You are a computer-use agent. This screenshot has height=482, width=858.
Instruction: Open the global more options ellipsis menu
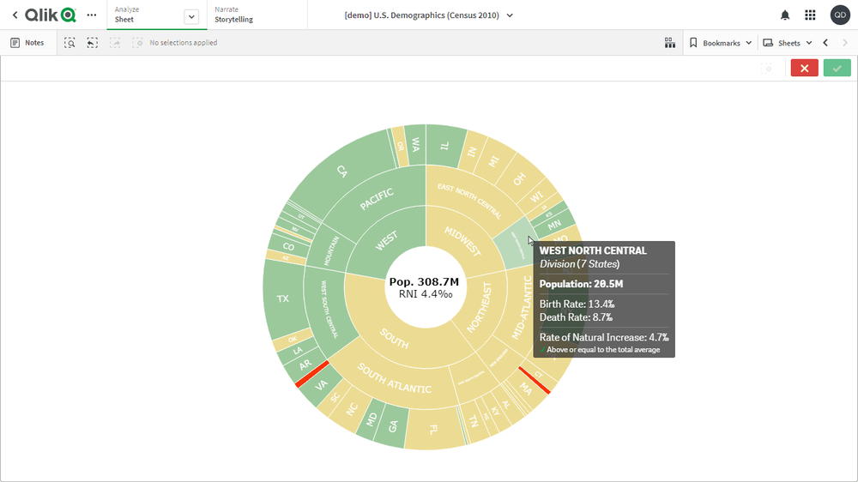click(x=92, y=15)
